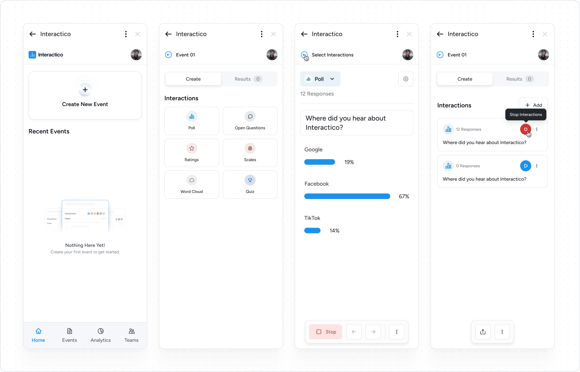Expand the Poll type dropdown

click(x=320, y=79)
